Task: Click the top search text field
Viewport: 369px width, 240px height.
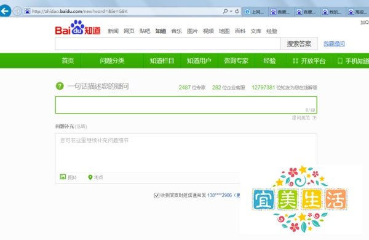Action: [167, 44]
